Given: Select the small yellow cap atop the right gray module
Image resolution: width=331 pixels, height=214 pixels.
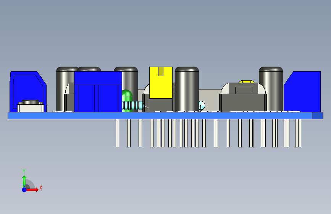Looking at the screenshot, I should coord(246,81).
